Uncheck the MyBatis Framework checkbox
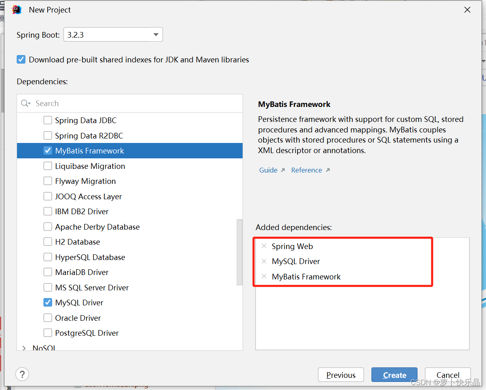 point(48,151)
